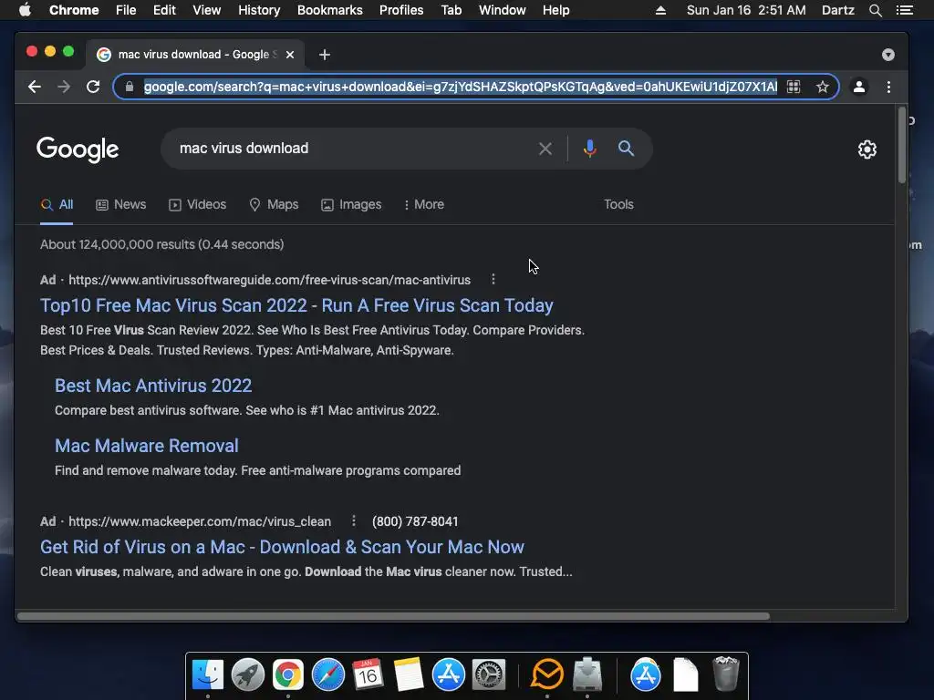934x700 pixels.
Task: Bookmark this page with the star
Action: point(823,87)
